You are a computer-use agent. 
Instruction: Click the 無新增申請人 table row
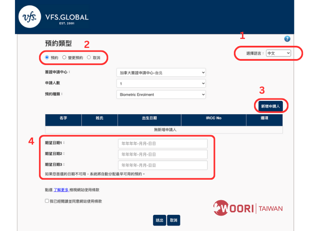(x=164, y=130)
